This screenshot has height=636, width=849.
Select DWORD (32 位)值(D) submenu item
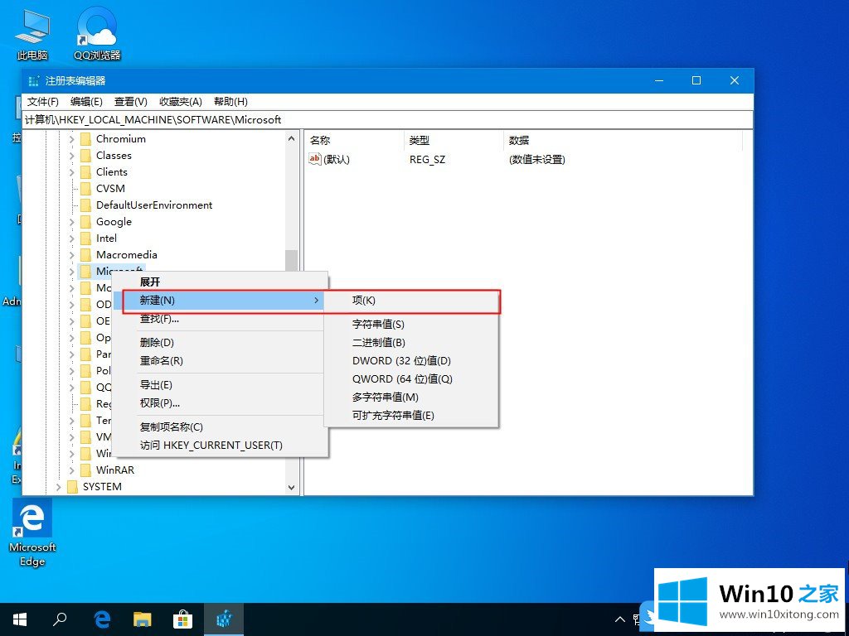click(x=411, y=361)
